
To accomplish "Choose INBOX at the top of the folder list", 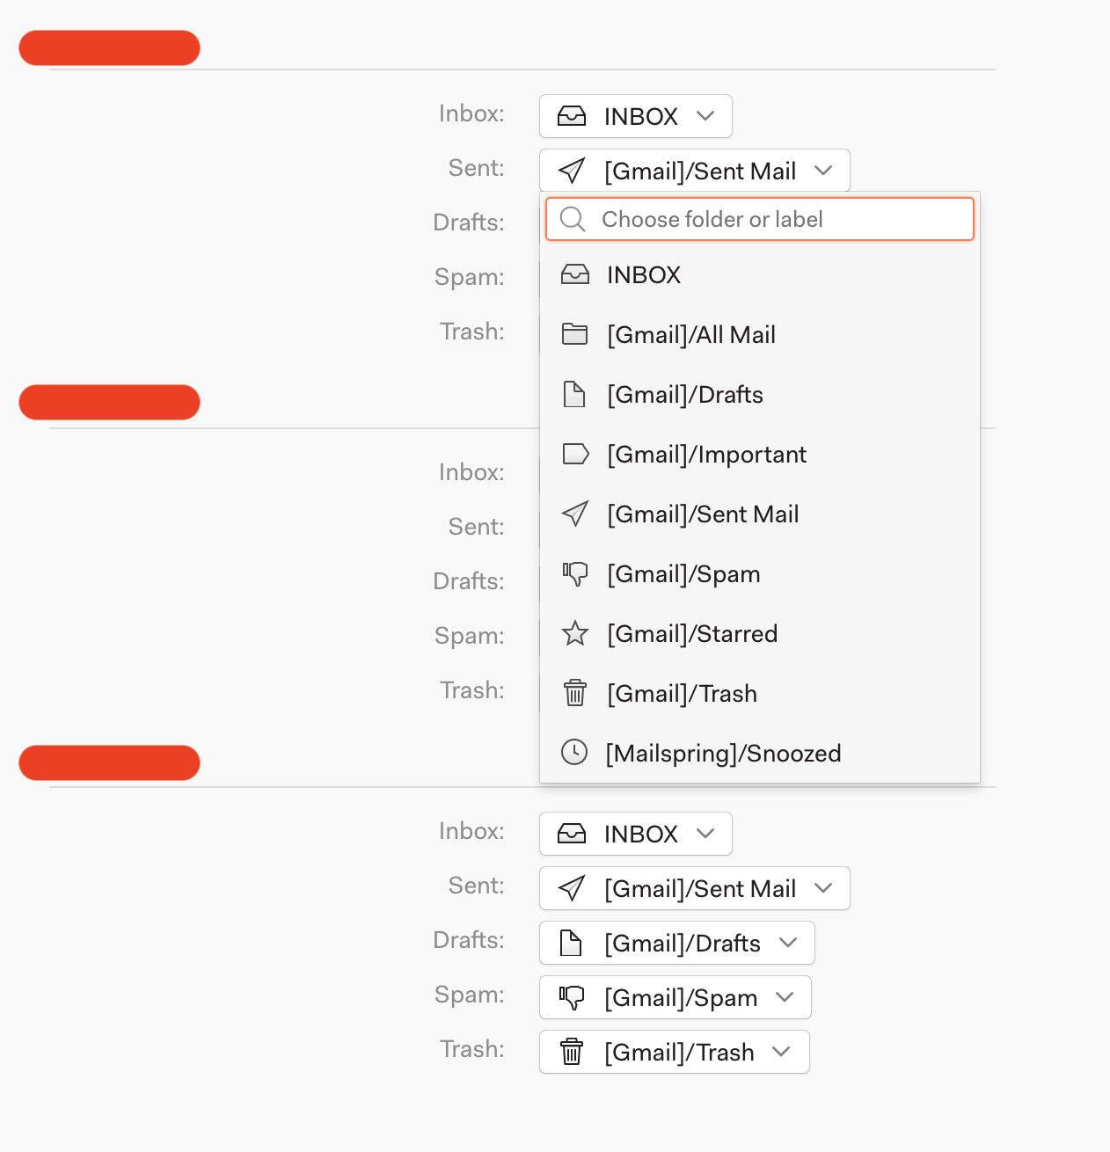I will click(x=643, y=274).
